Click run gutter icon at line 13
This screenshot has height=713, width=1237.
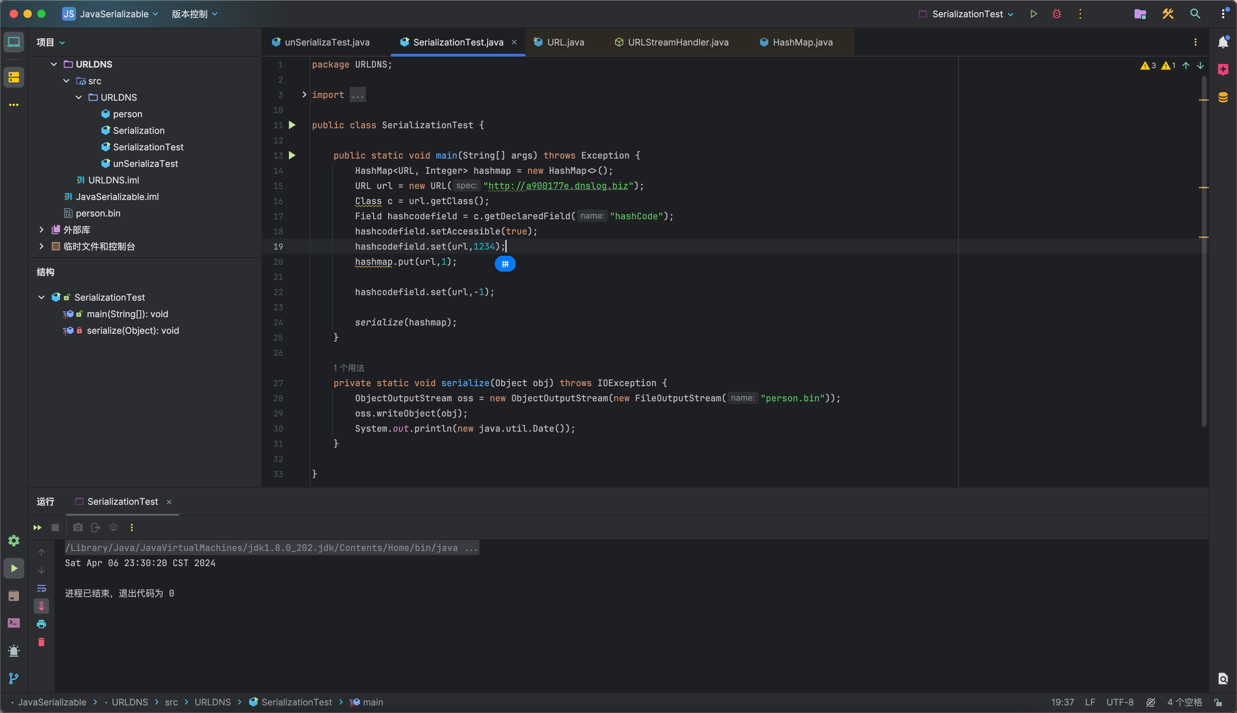tap(292, 155)
